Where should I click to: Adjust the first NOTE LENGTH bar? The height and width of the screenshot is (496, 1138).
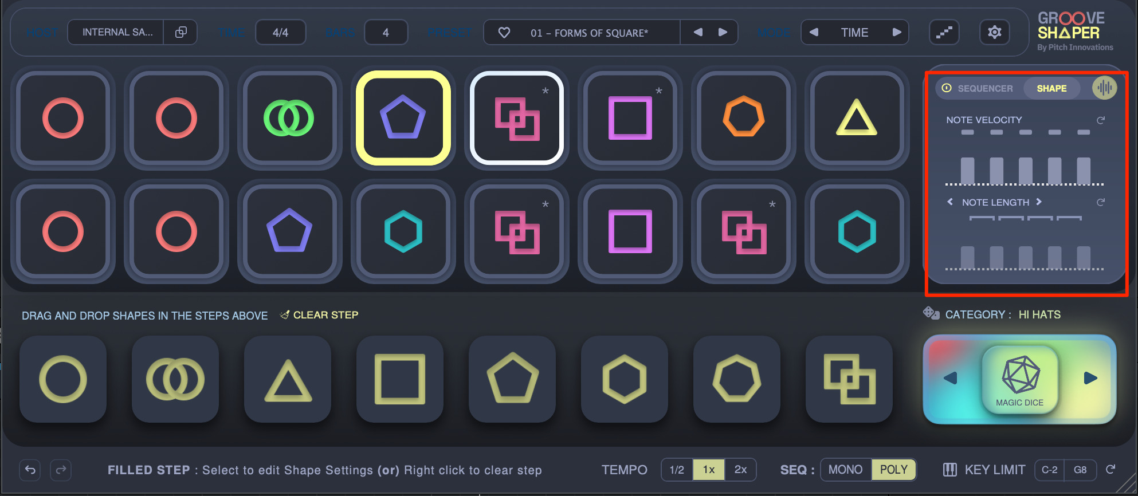point(967,257)
